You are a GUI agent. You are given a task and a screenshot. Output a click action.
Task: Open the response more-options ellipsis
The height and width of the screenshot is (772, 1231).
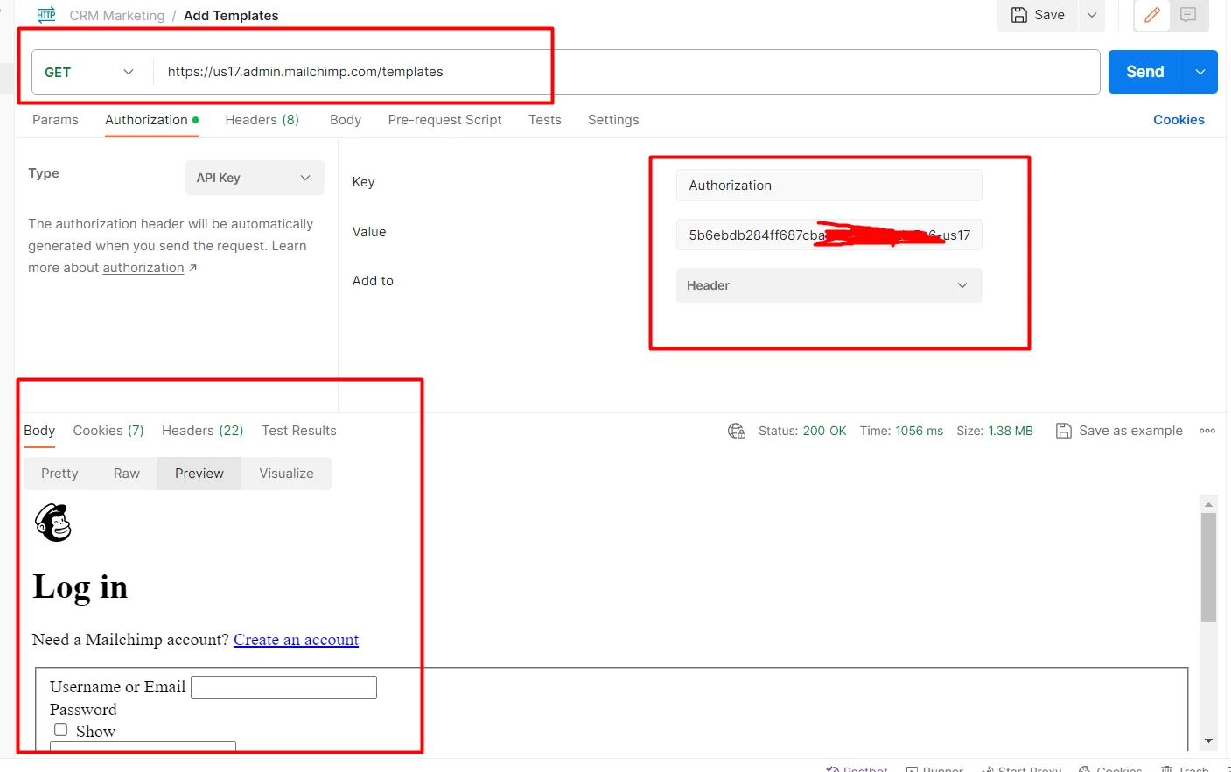1207,431
